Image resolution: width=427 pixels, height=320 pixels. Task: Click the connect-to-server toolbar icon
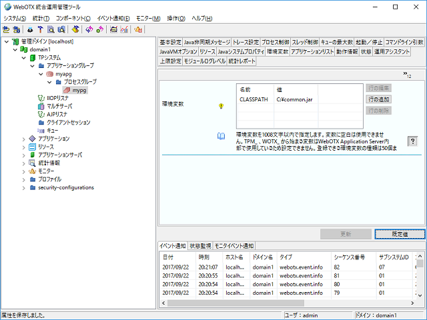[7, 29]
